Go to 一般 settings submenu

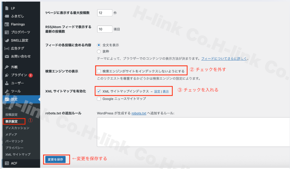(9, 108)
